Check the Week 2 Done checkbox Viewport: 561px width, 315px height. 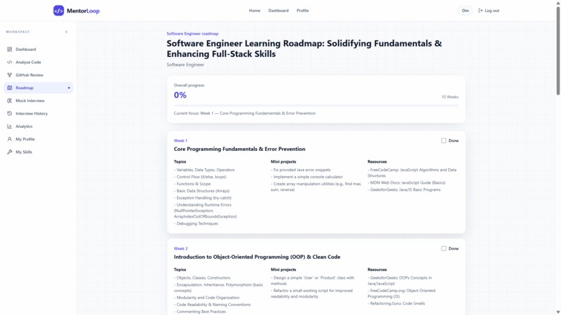click(443, 248)
